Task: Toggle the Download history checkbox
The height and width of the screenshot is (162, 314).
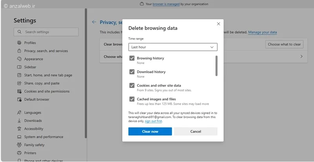Action: pyautogui.click(x=132, y=72)
